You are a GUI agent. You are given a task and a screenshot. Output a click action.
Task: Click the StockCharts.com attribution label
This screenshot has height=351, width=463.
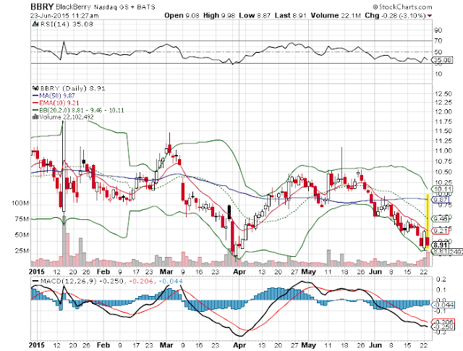click(402, 7)
